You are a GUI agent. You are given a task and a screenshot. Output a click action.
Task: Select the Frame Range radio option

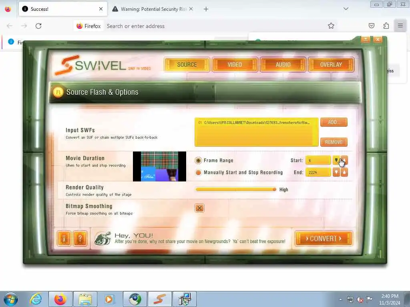point(199,160)
